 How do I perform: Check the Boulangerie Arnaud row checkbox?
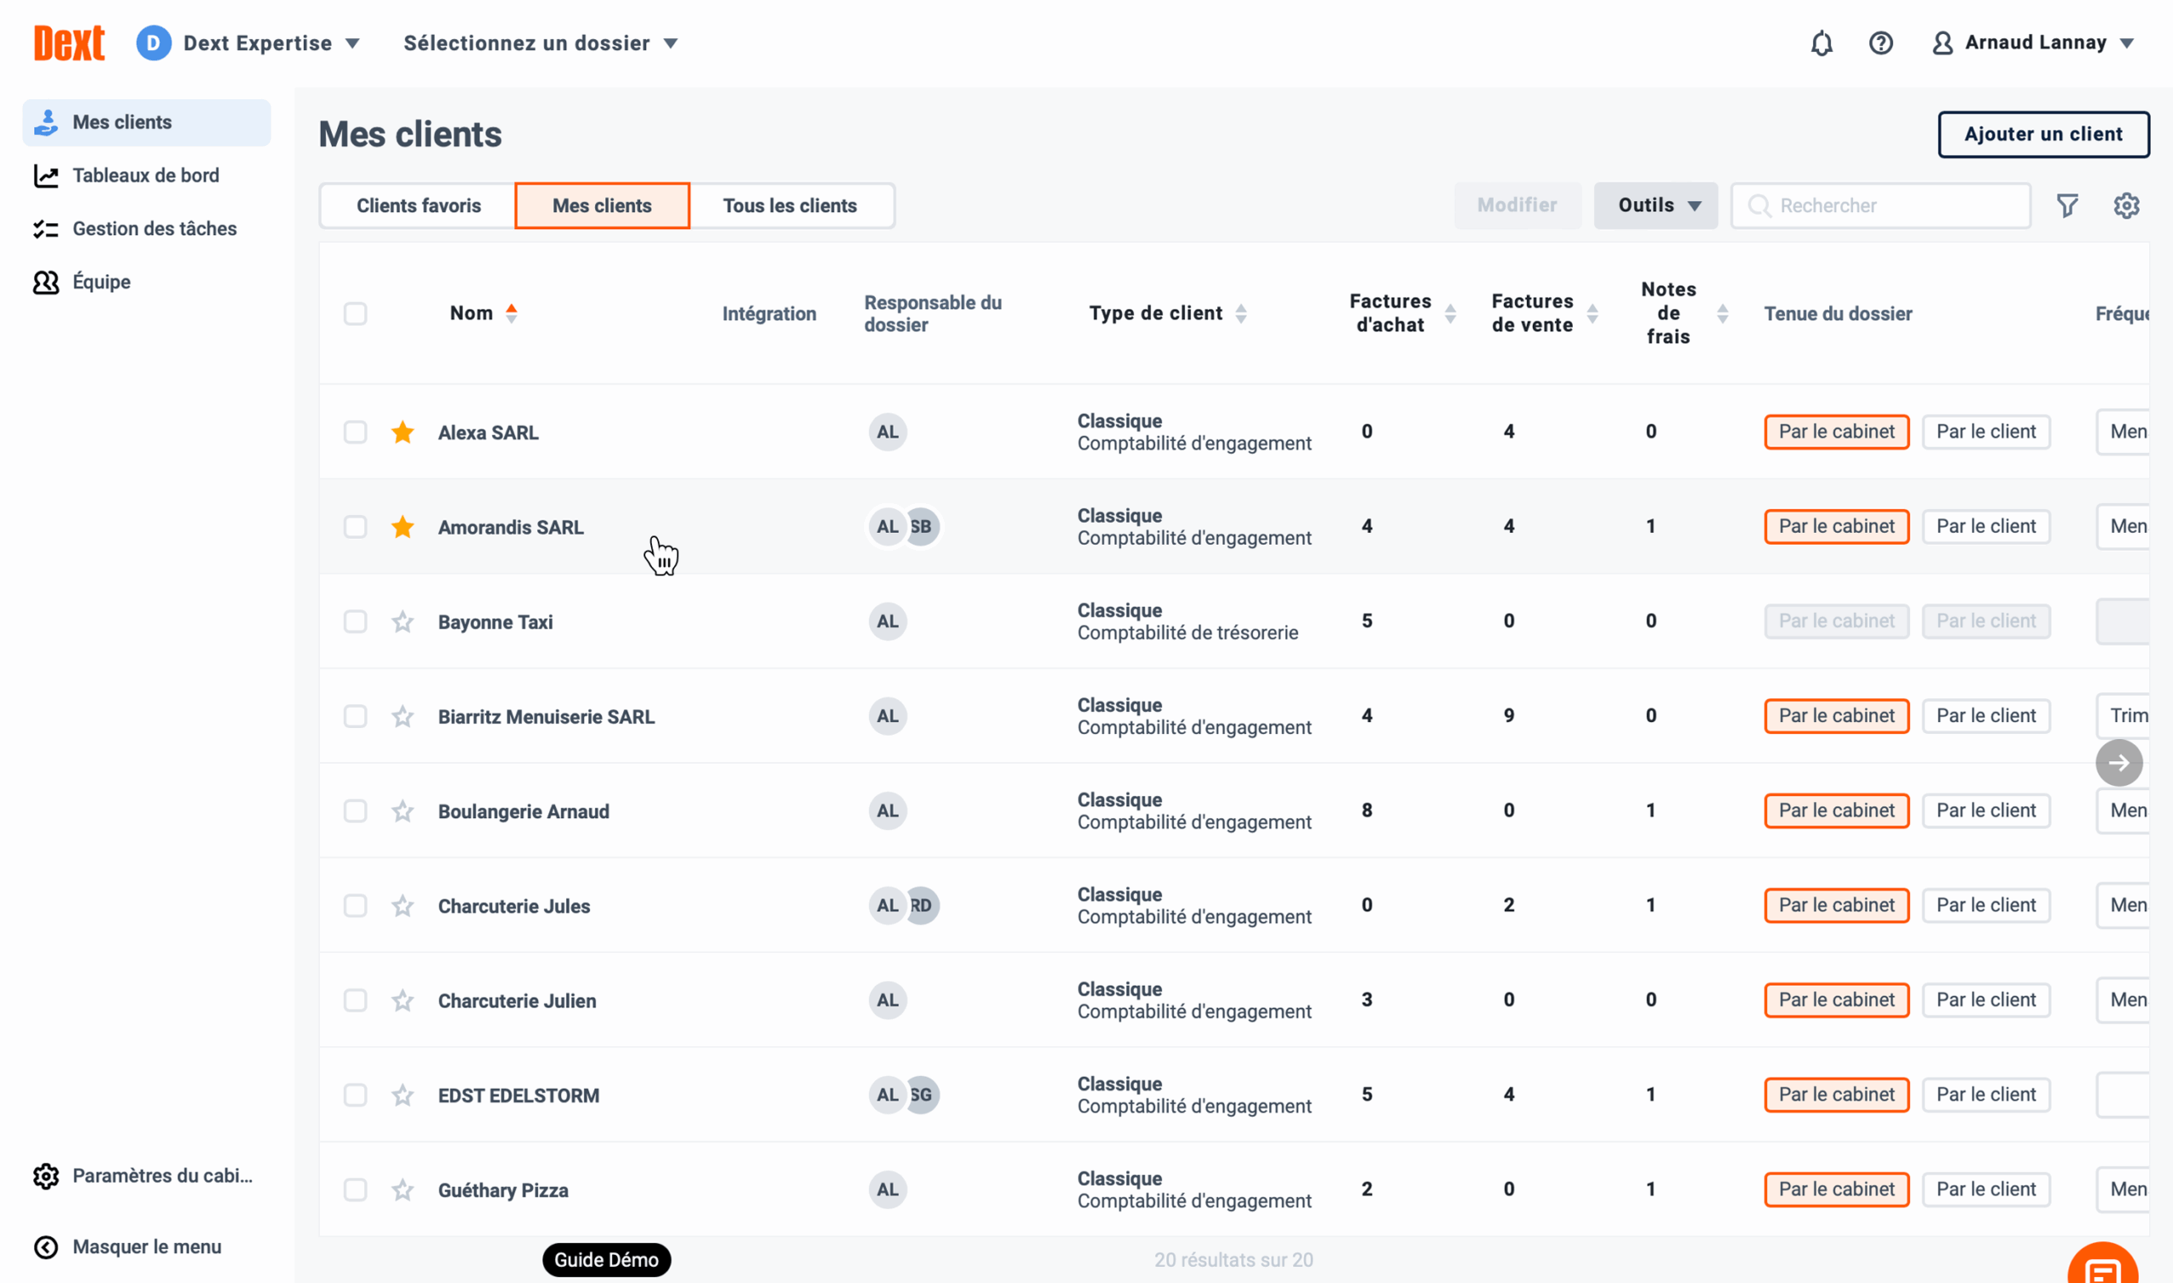pyautogui.click(x=356, y=811)
